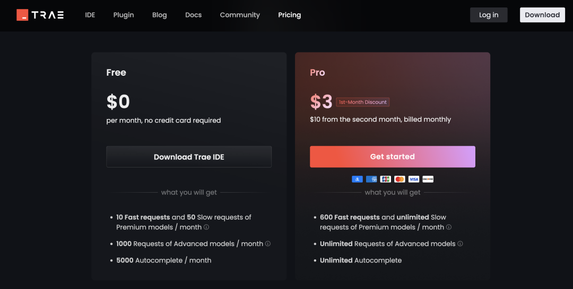Click the JCB card icon

coord(386,179)
